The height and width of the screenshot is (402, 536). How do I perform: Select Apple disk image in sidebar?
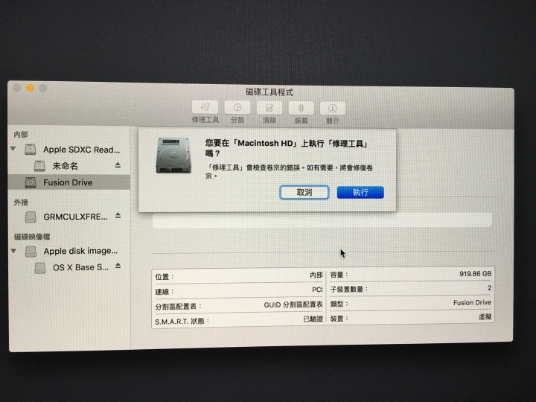point(80,252)
